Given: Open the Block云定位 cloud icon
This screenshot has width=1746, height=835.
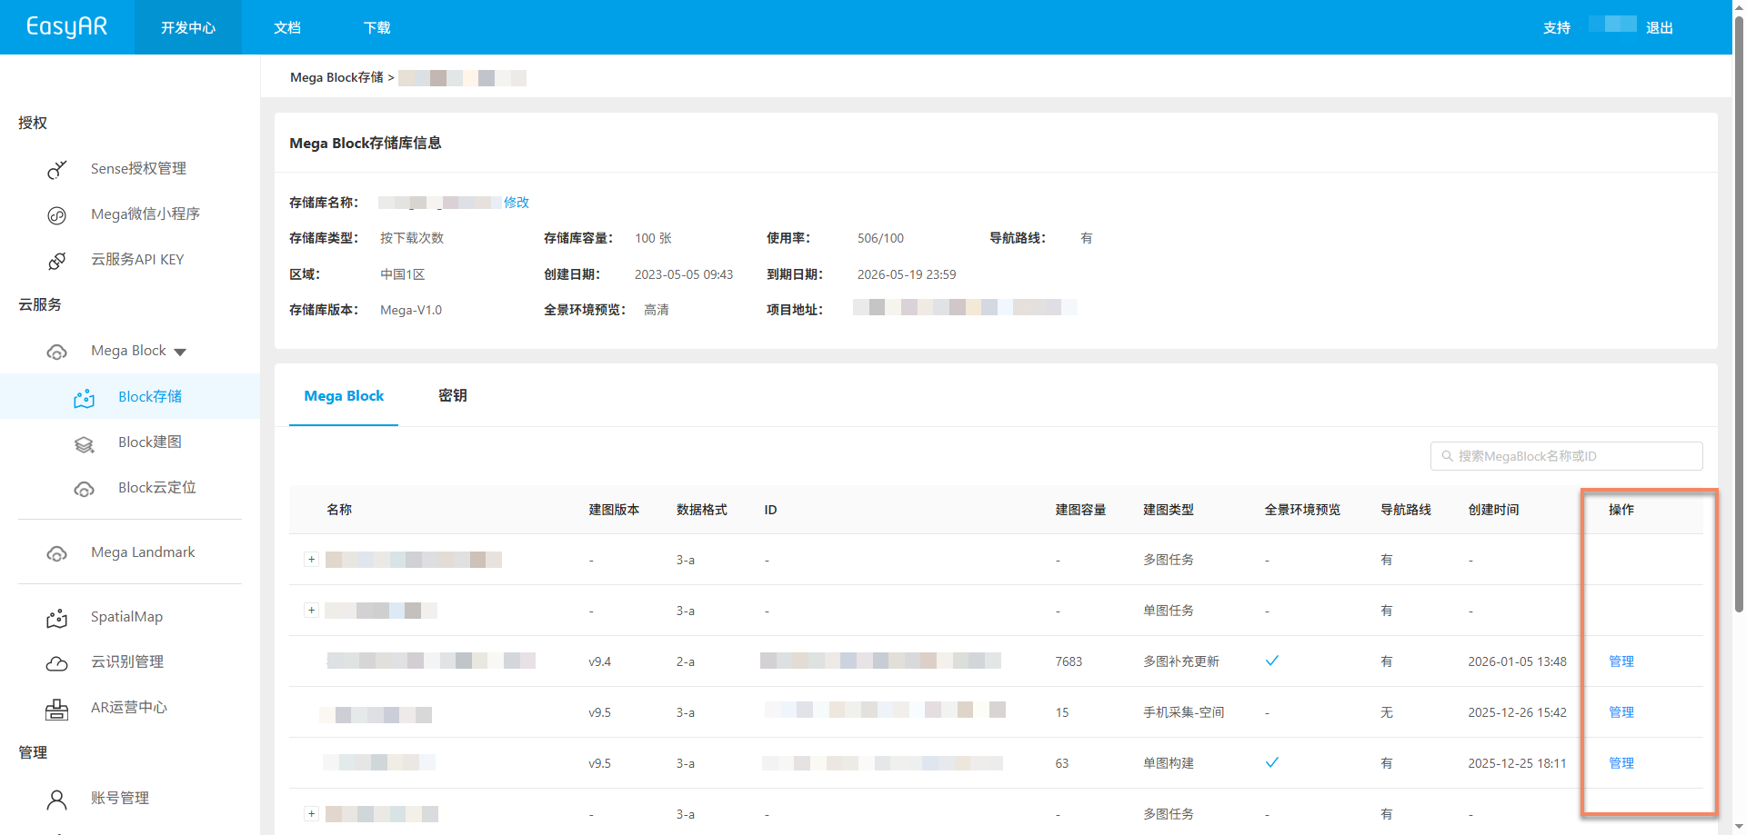Looking at the screenshot, I should pyautogui.click(x=84, y=489).
